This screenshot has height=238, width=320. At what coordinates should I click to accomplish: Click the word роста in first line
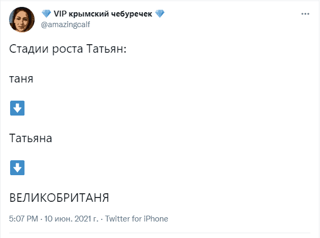pyautogui.click(x=68, y=50)
